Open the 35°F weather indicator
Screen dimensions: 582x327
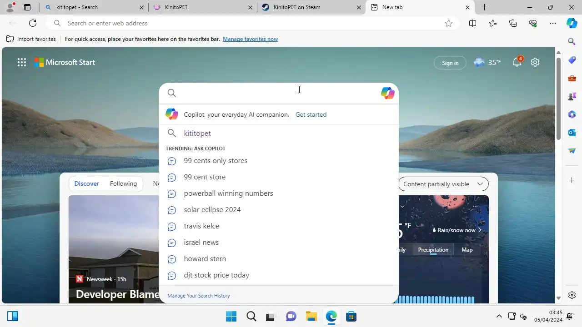tap(487, 62)
